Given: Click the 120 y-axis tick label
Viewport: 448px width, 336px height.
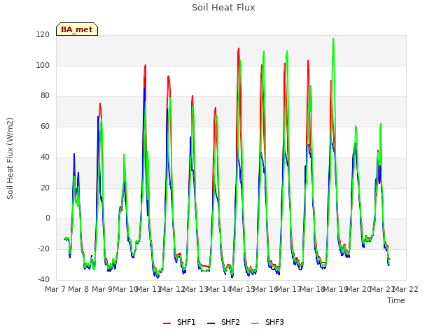Looking at the screenshot, I should (43, 35).
